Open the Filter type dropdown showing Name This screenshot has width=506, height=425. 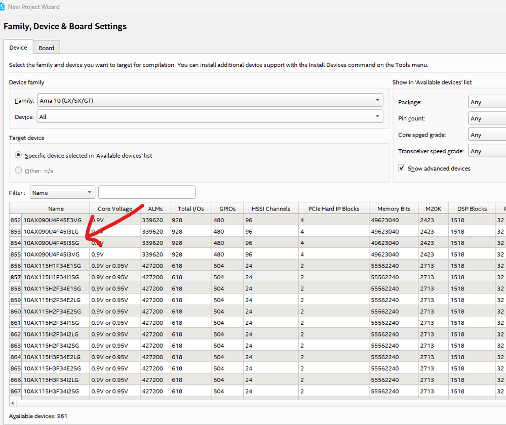[x=62, y=192]
